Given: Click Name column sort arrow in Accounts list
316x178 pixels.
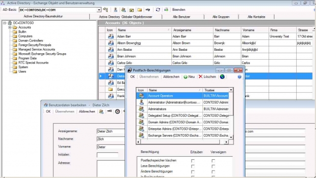Looking at the screenshot, I should click(x=168, y=30).
